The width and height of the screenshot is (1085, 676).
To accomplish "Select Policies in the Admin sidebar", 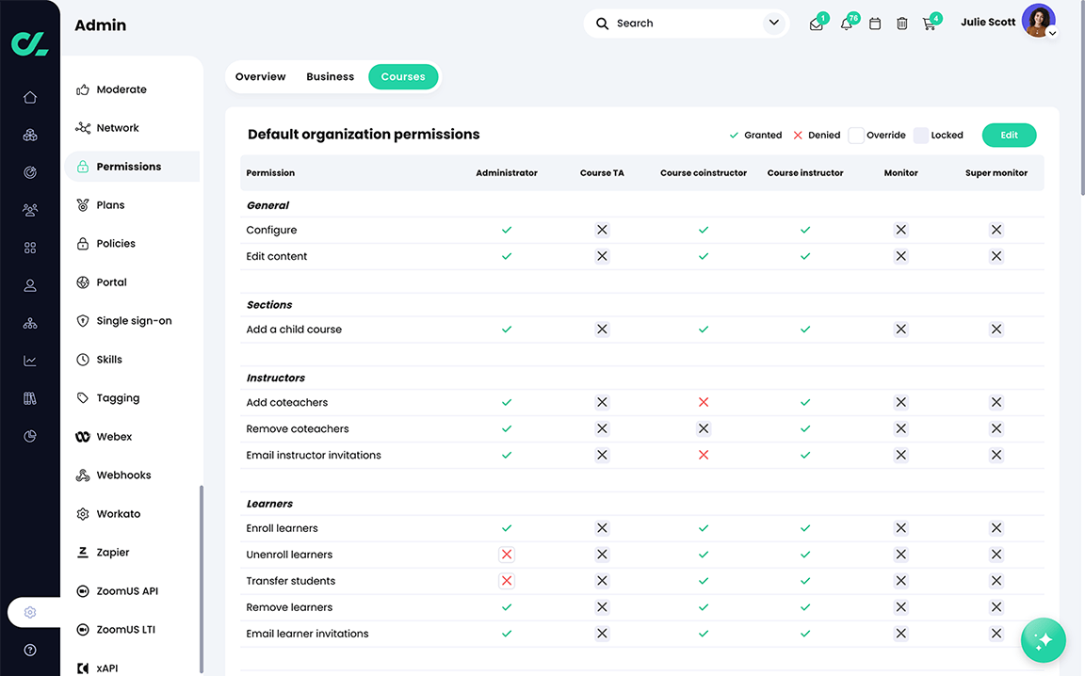I will (117, 243).
